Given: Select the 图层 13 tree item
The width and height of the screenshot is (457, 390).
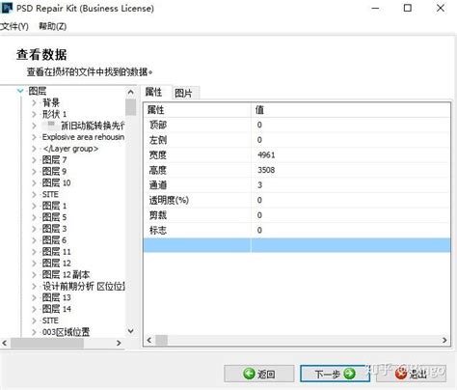Looking at the screenshot, I should pos(56,297).
